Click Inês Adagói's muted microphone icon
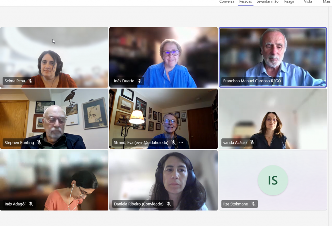This screenshot has height=226, width=332. point(31,204)
